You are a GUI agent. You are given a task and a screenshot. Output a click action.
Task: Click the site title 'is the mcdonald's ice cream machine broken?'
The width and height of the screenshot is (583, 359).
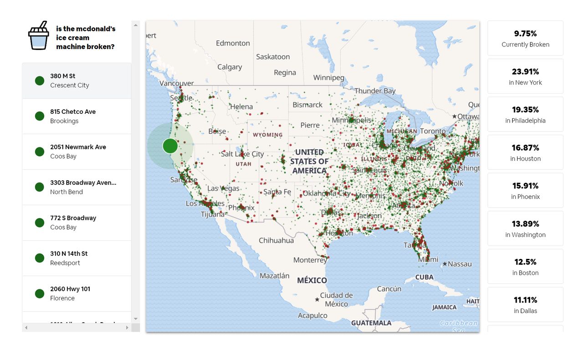pyautogui.click(x=86, y=38)
